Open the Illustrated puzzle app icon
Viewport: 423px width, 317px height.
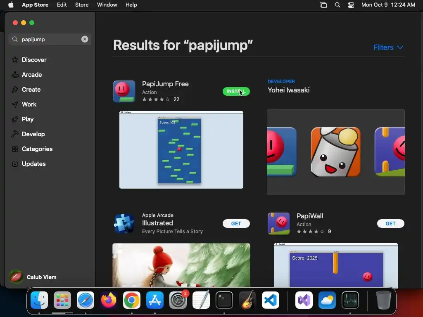tap(124, 223)
